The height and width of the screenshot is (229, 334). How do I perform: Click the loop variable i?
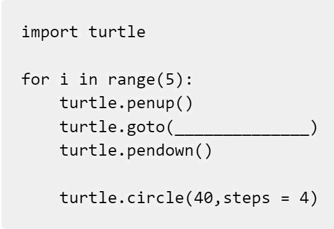tap(64, 79)
